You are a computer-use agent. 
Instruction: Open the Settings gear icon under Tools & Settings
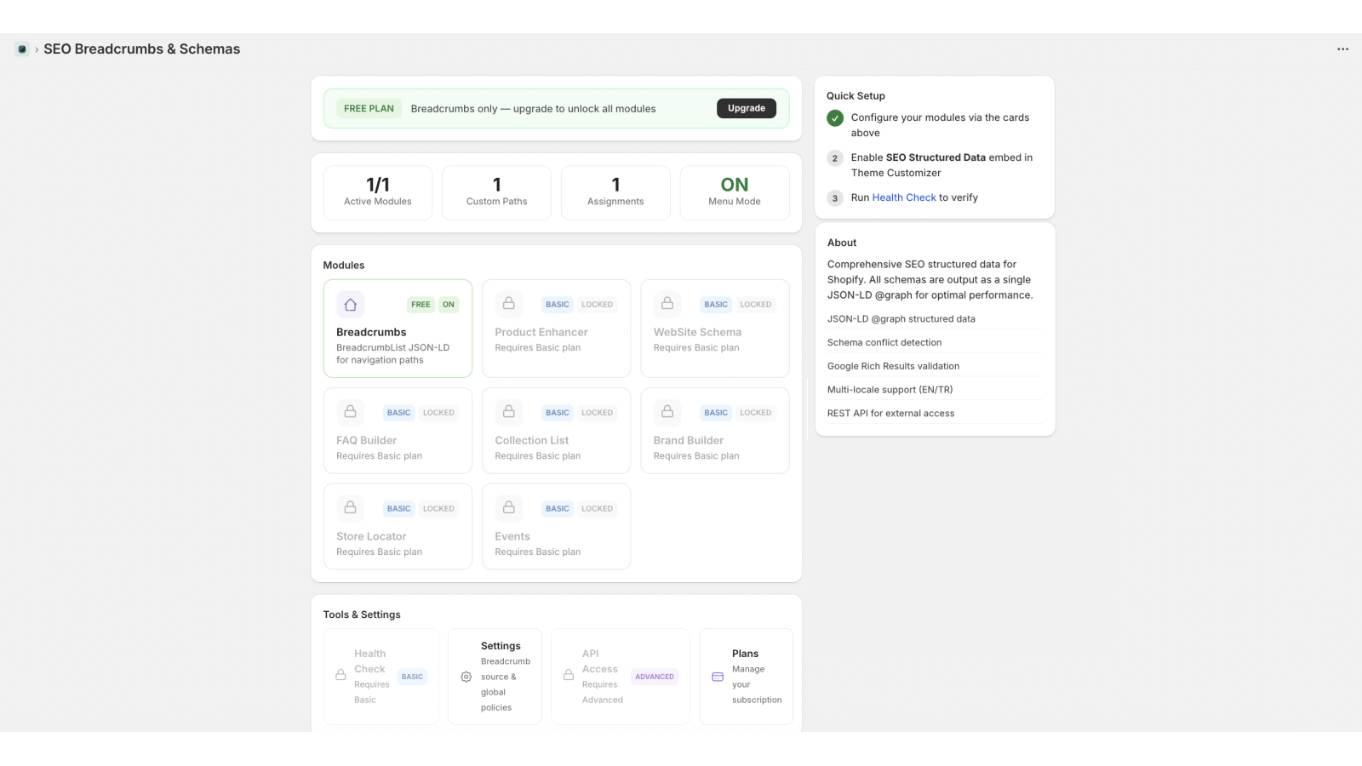click(466, 677)
